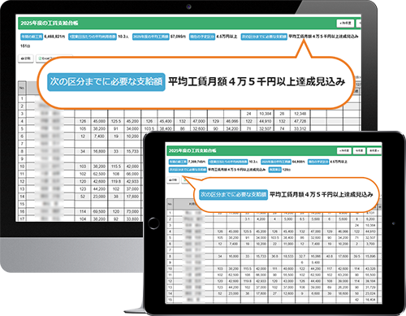Click cell 5,400 on the tablet table
This screenshot has height=316, width=406.
[316, 262]
